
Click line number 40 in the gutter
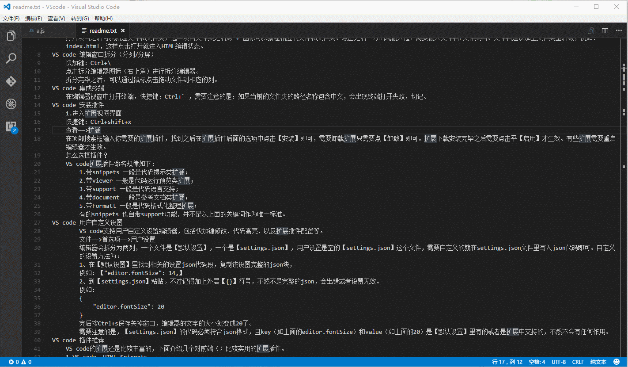coord(37,340)
